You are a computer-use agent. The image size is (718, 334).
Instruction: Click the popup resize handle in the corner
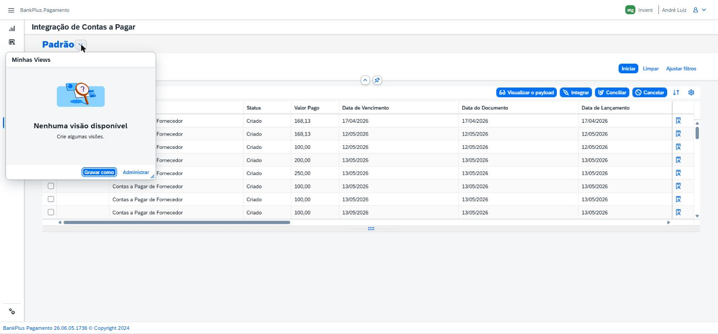click(152, 176)
